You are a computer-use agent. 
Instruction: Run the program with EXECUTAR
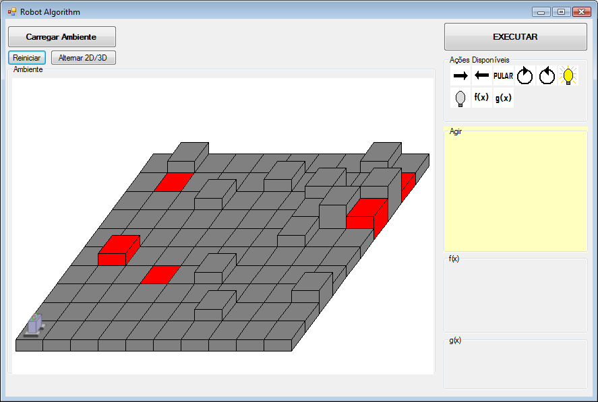click(x=515, y=36)
